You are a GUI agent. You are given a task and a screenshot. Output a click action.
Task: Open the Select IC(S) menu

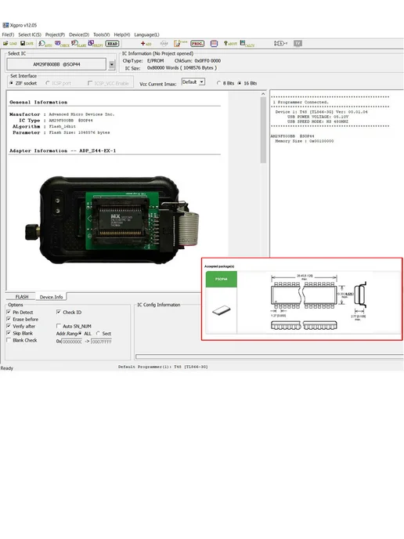[x=30, y=34]
